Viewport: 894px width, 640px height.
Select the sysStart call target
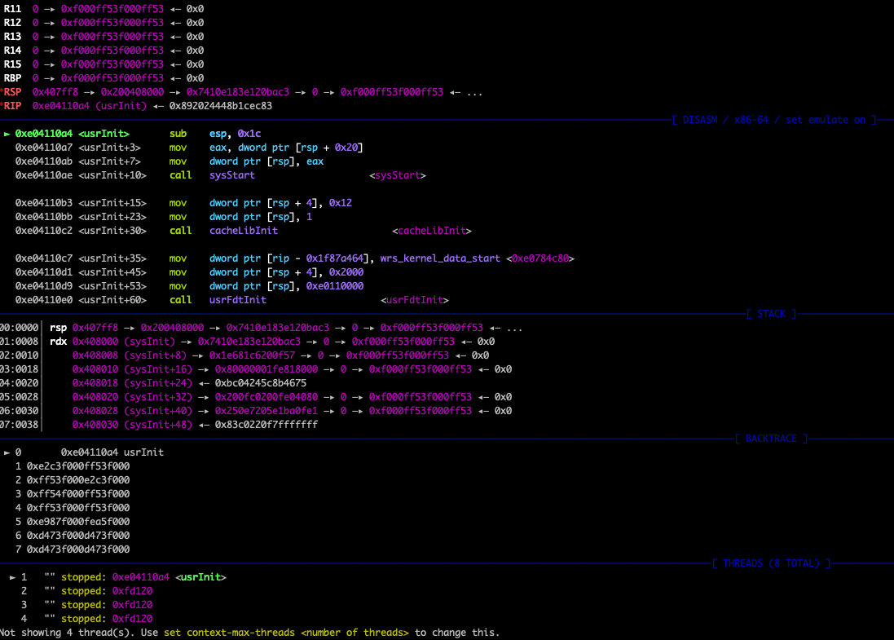pyautogui.click(x=232, y=175)
